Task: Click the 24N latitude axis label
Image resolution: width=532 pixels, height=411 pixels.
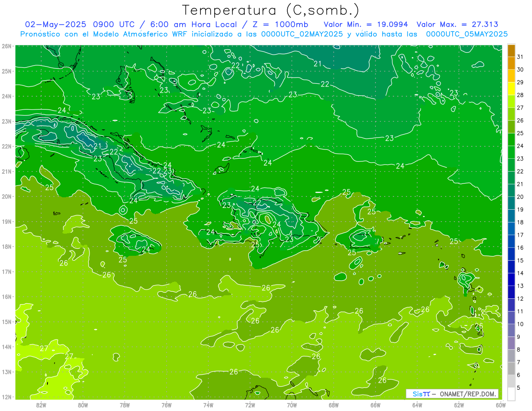Action: tap(7, 96)
